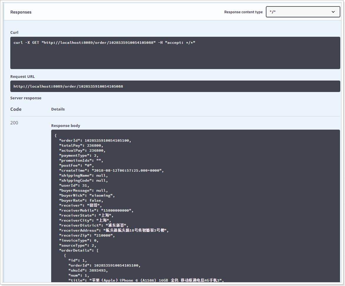
Task: Click the "receiverZip": "210000" line
Action: tap(87, 236)
